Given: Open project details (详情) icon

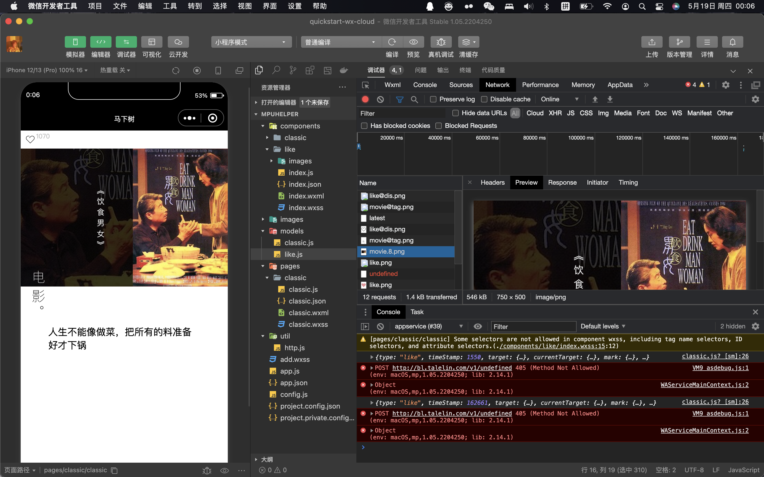Looking at the screenshot, I should point(707,42).
